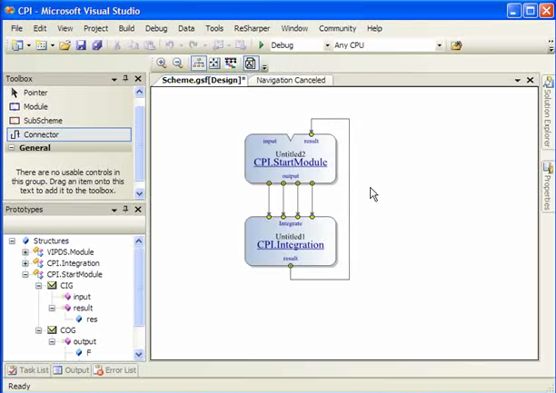Start debugging with green play icon
Image resolution: width=556 pixels, height=393 pixels.
click(x=262, y=45)
